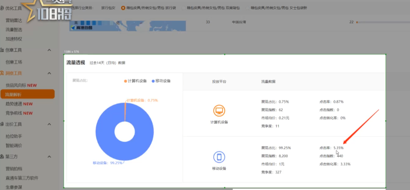
Task: Click the 出价工具 section icon
Action: [2, 124]
